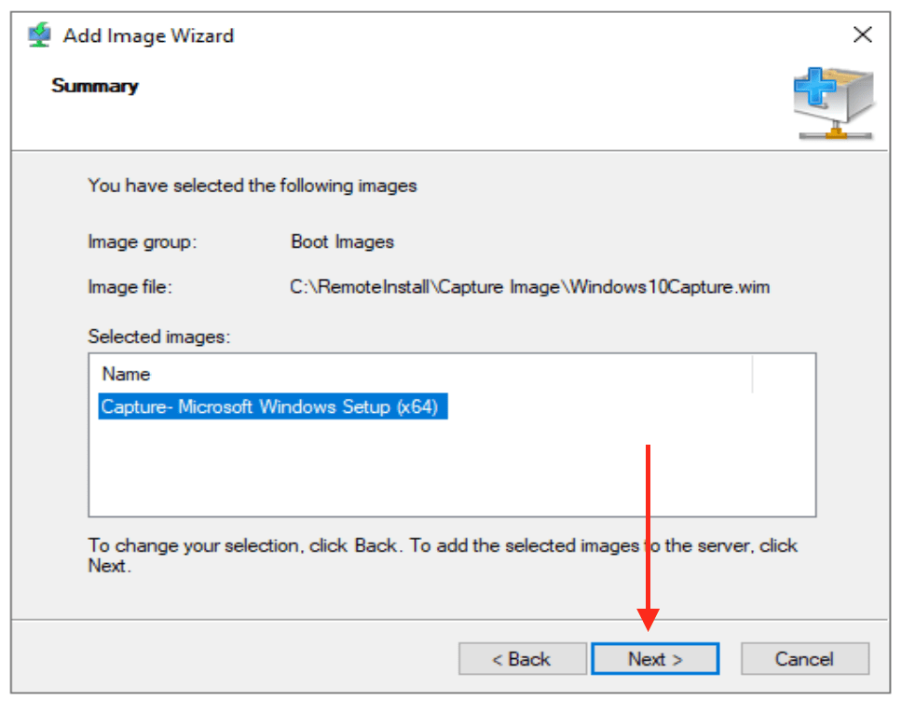Go Back to the previous wizard page
The height and width of the screenshot is (701, 902).
(x=522, y=659)
